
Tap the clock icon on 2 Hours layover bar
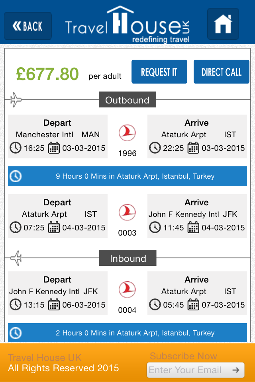16,333
